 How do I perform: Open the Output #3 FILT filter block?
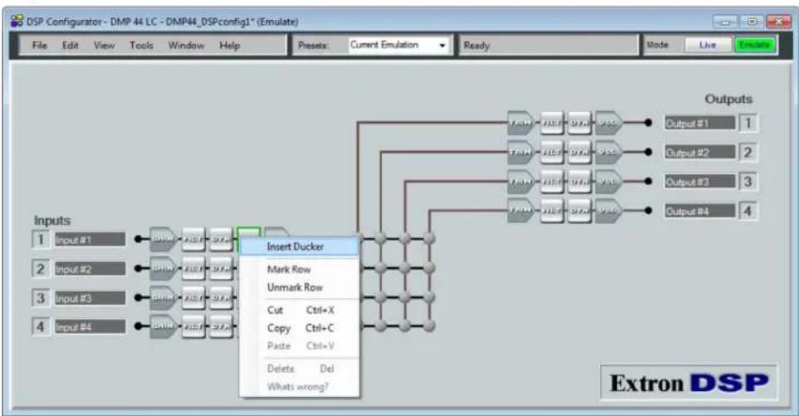tap(551, 181)
